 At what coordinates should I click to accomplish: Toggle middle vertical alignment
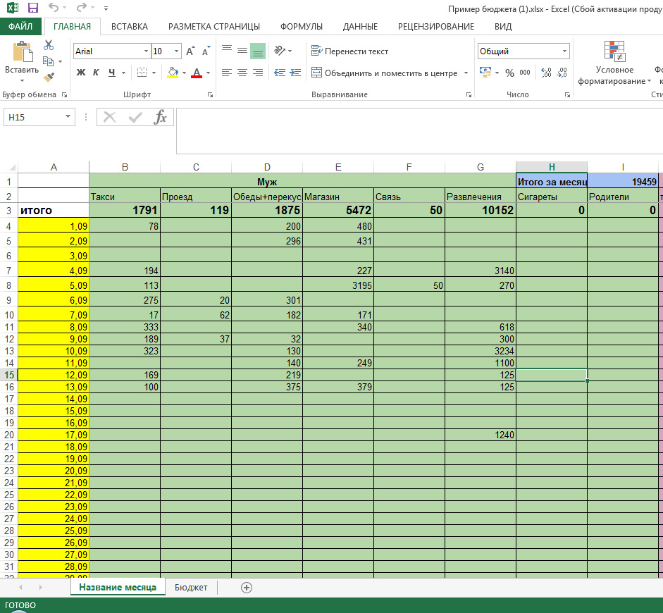(x=242, y=51)
